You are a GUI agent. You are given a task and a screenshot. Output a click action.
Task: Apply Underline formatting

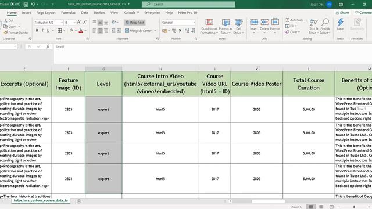48,31
